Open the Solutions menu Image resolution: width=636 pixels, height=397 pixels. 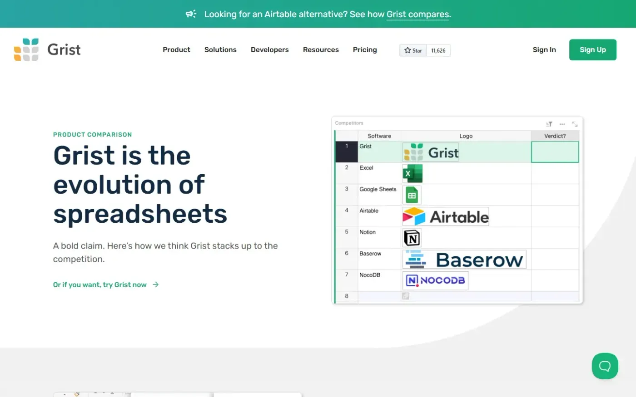coord(220,49)
